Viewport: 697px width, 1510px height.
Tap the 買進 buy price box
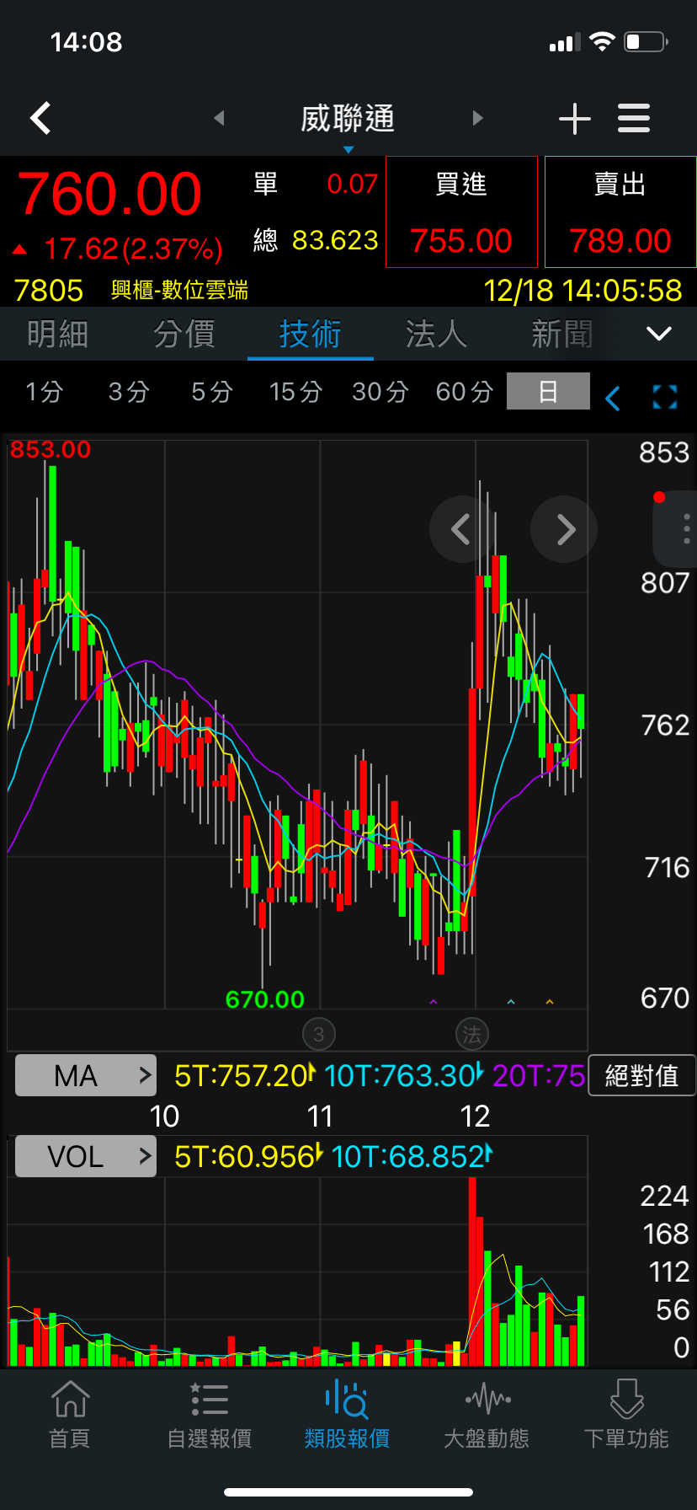461,212
